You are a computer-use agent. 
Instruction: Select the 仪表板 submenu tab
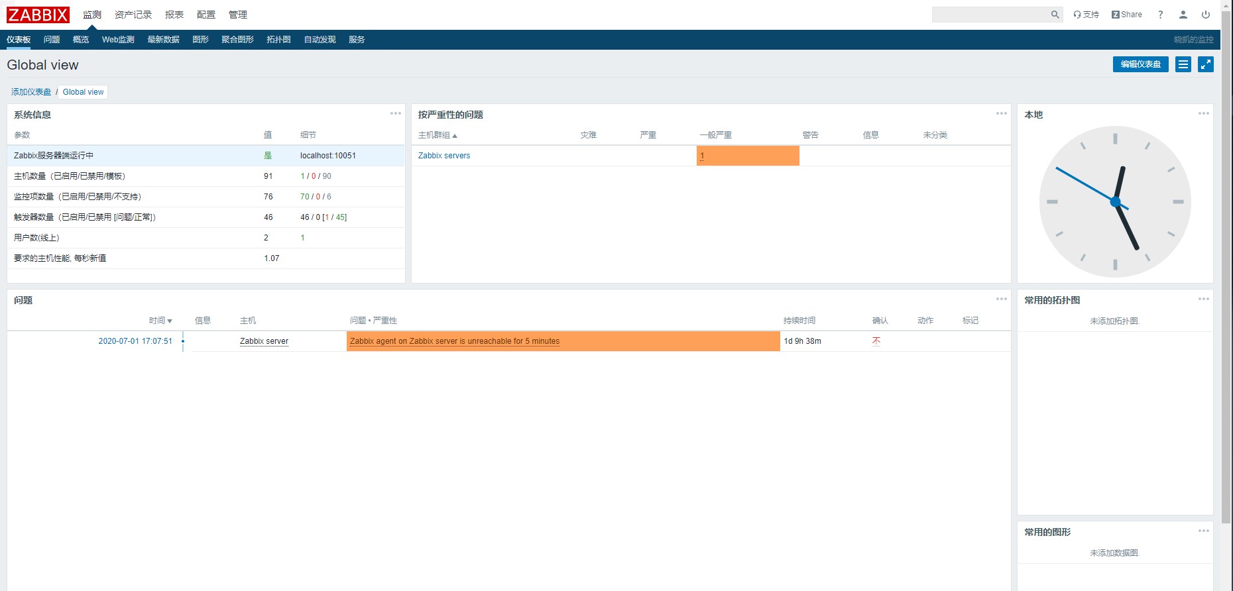tap(19, 40)
